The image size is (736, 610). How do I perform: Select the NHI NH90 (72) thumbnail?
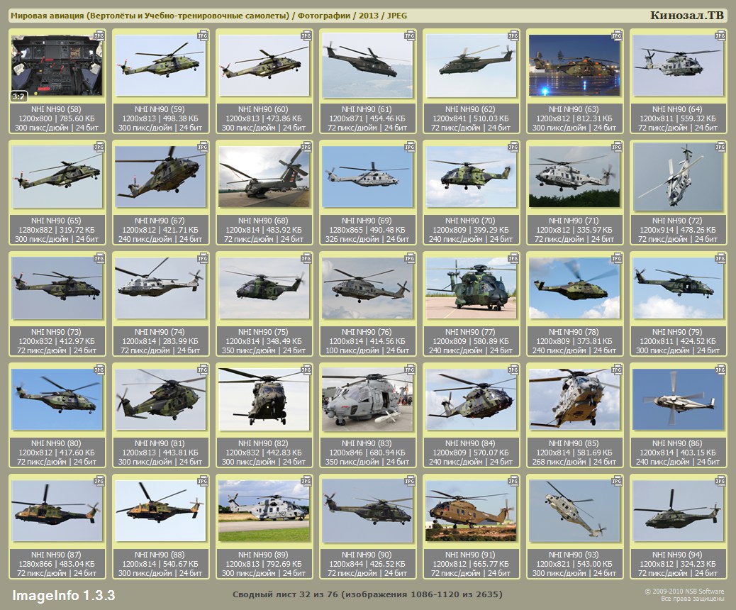678,177
